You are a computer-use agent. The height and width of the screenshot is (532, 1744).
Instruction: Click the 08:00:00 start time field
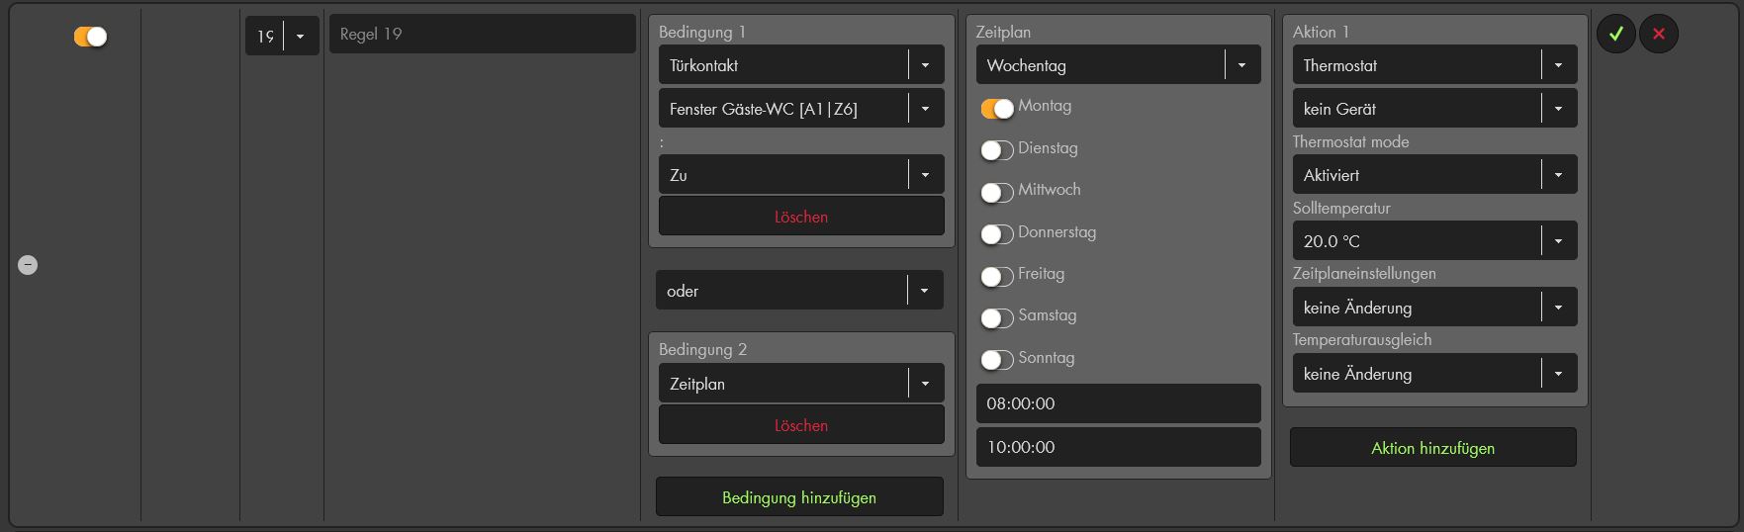coord(1118,403)
